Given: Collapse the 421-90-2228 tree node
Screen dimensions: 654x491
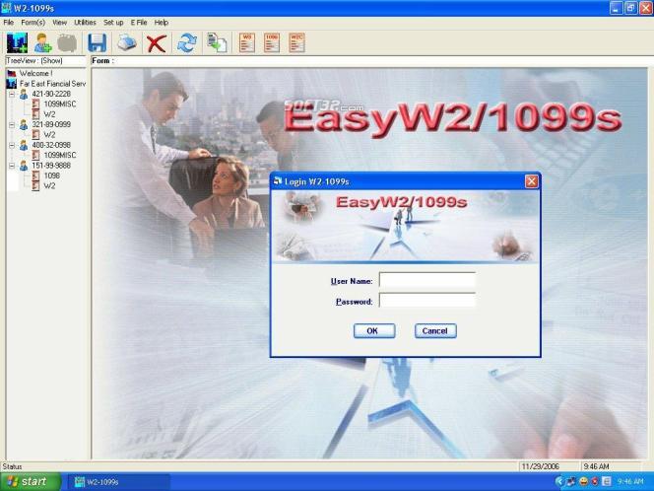Looking at the screenshot, I should (x=12, y=95).
